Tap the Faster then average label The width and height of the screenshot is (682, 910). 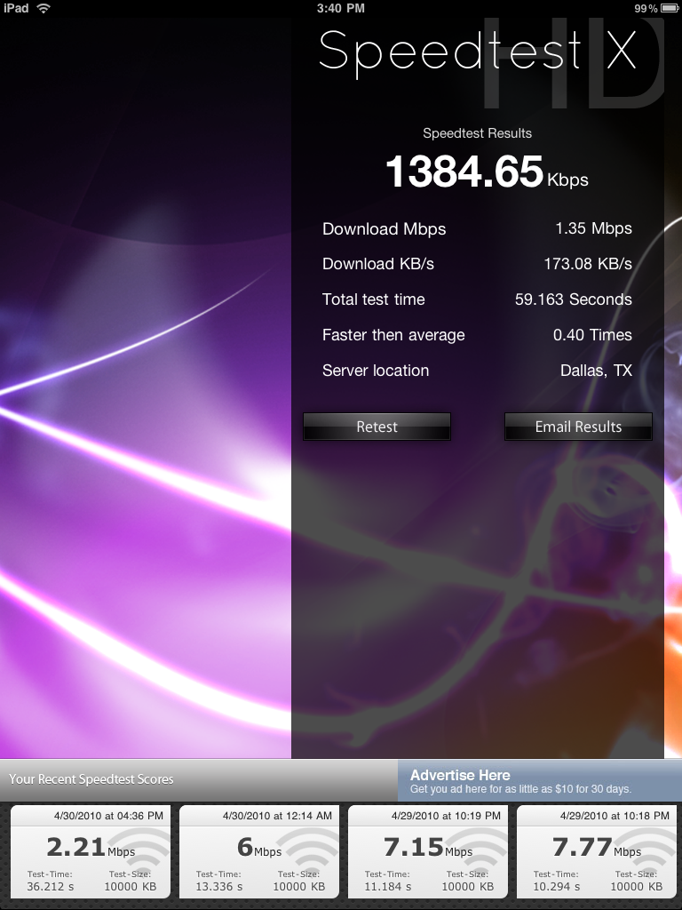pos(393,335)
